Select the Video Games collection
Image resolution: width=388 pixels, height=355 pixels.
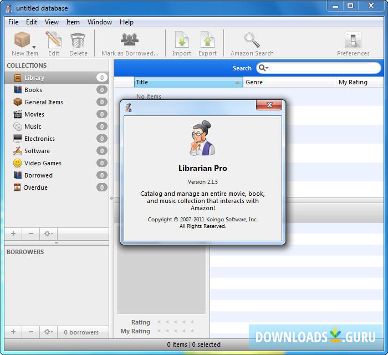point(43,163)
